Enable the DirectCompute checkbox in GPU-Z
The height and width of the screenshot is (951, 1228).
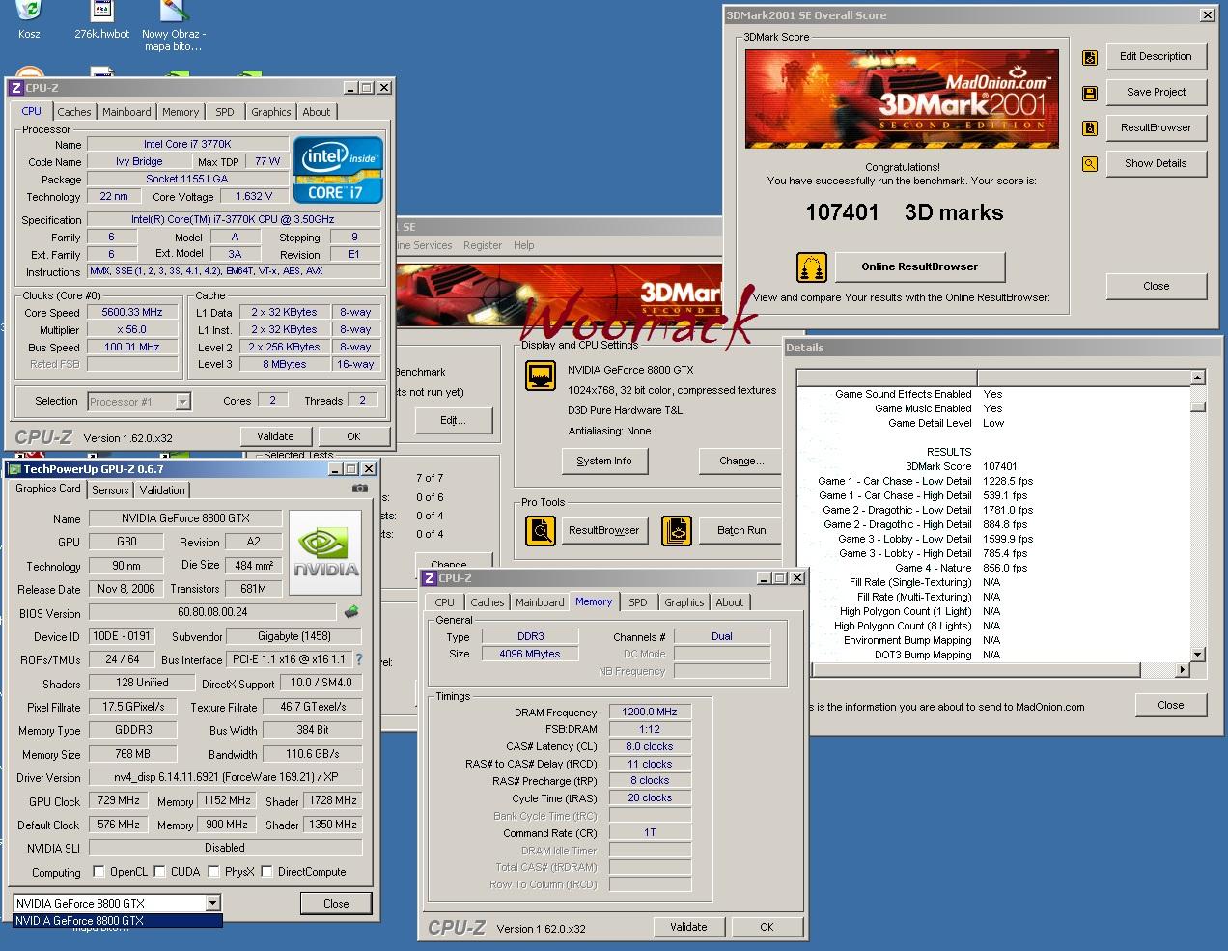point(266,872)
